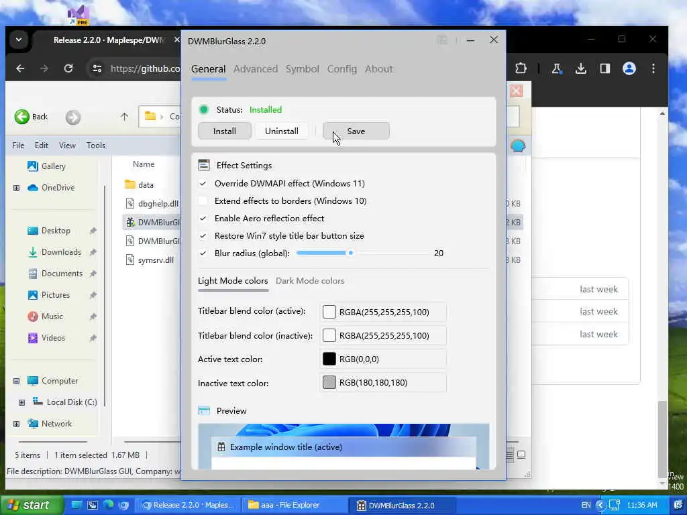This screenshot has height=515, width=687.
Task: Open Documents quick access folder
Action: click(x=55, y=274)
